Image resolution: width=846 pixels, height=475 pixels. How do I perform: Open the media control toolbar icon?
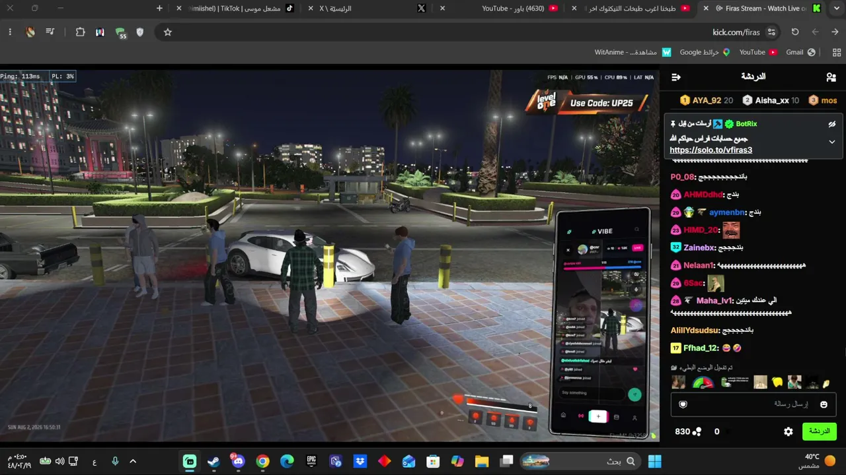point(50,32)
